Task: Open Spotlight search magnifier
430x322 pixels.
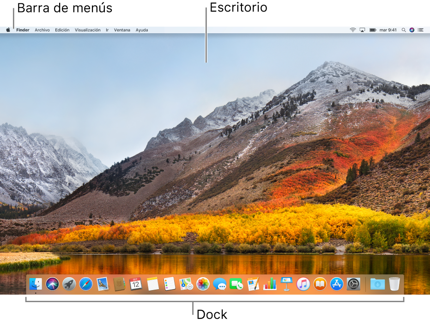Action: (404, 30)
